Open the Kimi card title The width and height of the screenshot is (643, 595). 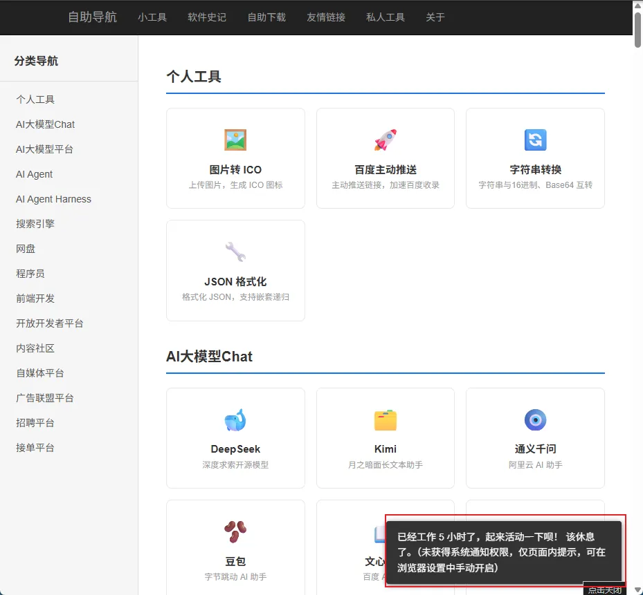point(386,449)
